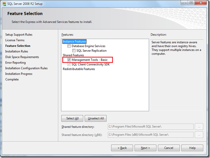Enable the Database Engine Services checkbox
210x158 pixels.
click(x=69, y=46)
